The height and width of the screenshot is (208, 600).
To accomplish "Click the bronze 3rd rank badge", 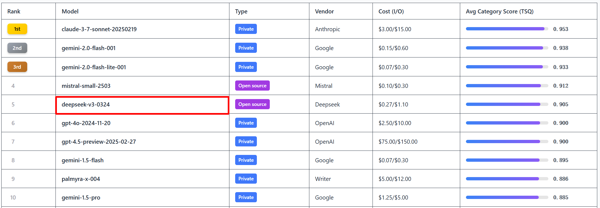I will [17, 67].
